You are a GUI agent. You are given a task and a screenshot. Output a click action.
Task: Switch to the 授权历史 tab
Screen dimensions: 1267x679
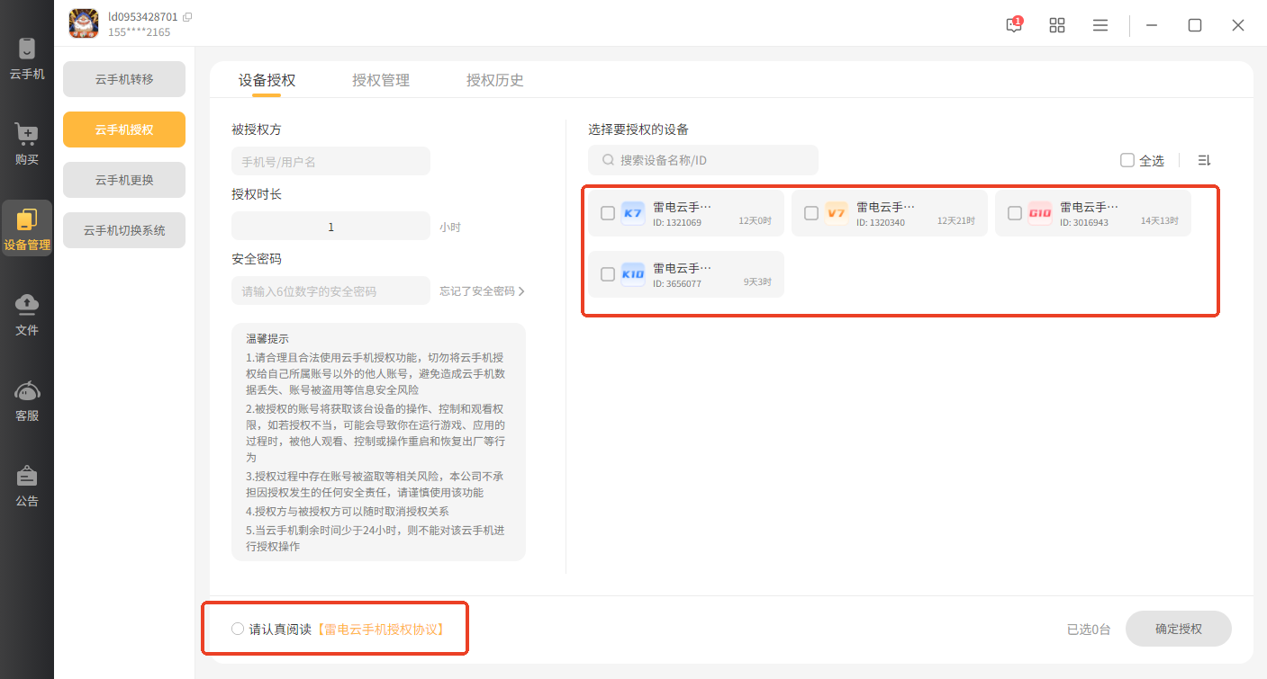tap(494, 80)
